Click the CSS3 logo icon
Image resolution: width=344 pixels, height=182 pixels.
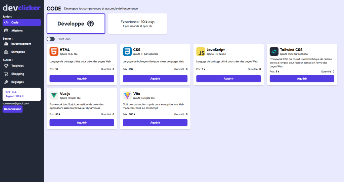[x=127, y=52]
